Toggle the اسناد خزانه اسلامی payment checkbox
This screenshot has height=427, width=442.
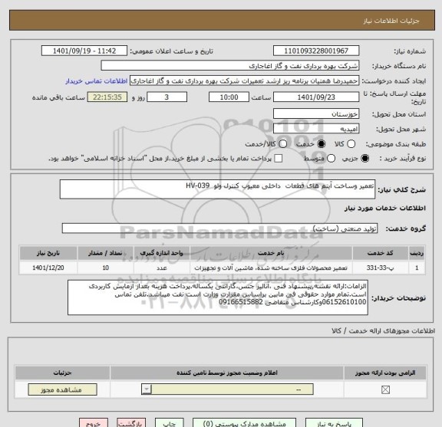[x=279, y=159]
